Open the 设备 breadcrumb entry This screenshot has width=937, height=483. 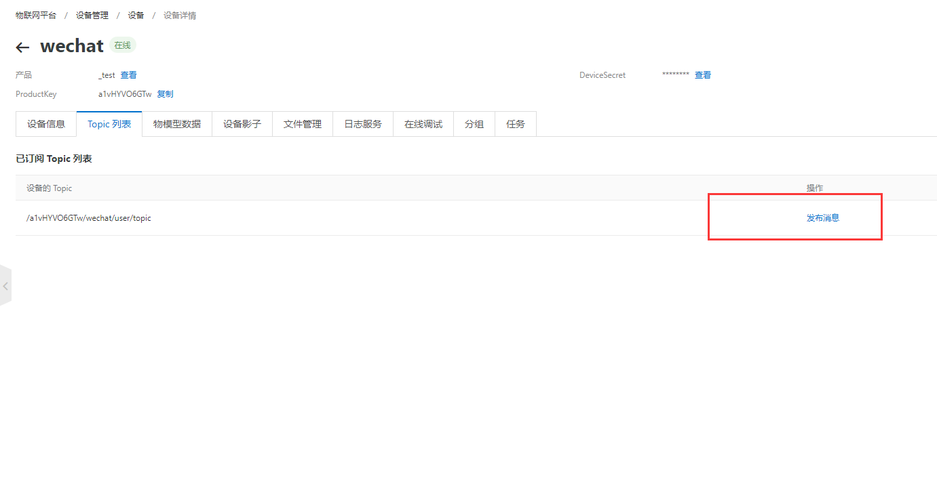(136, 15)
